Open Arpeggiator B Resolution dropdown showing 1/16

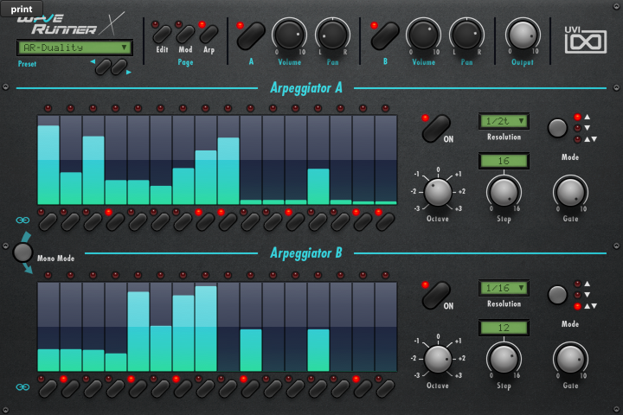504,288
